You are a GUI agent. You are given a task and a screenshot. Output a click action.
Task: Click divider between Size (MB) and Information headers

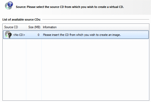click(x=42, y=27)
